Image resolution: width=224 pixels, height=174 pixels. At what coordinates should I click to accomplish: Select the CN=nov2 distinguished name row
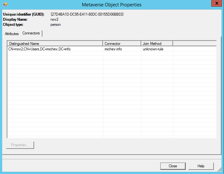pos(40,49)
